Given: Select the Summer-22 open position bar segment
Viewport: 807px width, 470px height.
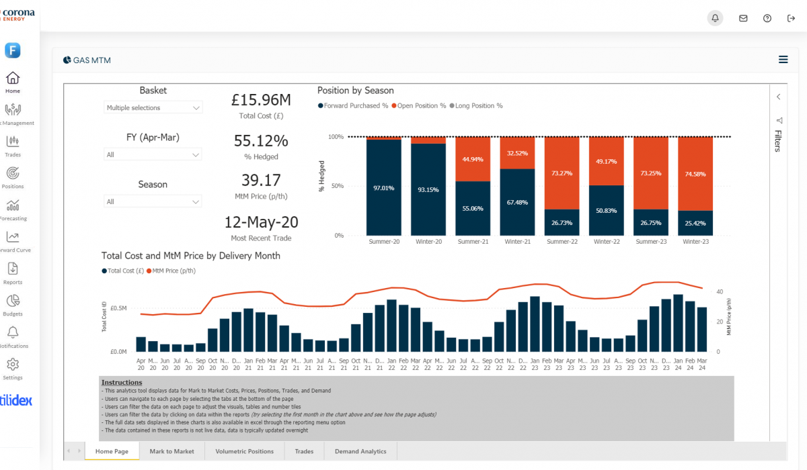Looking at the screenshot, I should [x=562, y=173].
